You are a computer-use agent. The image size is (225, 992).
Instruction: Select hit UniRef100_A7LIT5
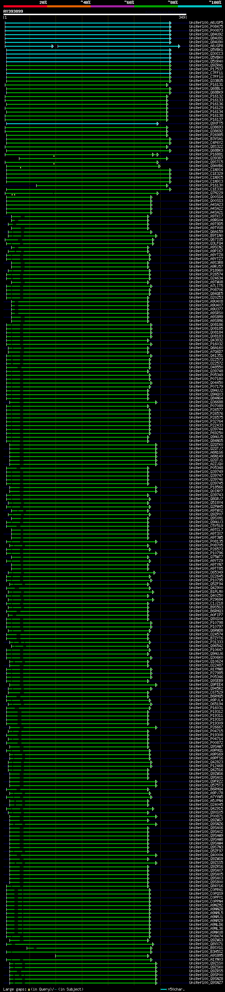click(x=206, y=286)
